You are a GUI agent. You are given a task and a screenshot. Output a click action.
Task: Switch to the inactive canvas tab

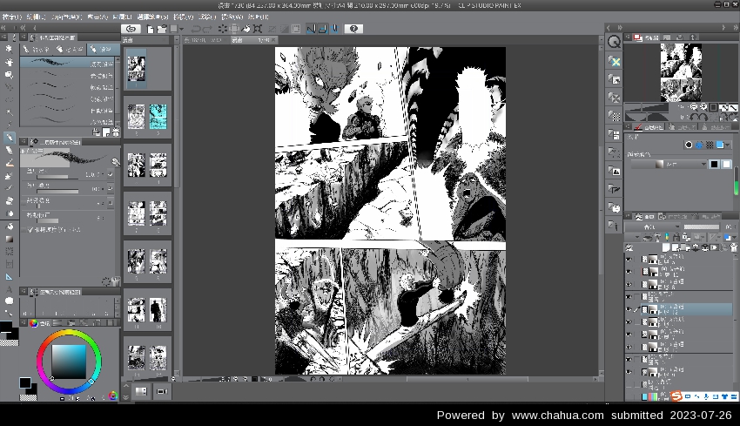point(205,40)
